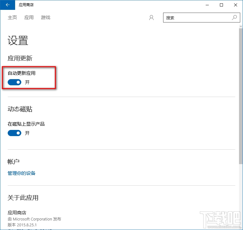243x230 pixels.
Task: Open the 管理你的设备 link
Action: point(22,173)
